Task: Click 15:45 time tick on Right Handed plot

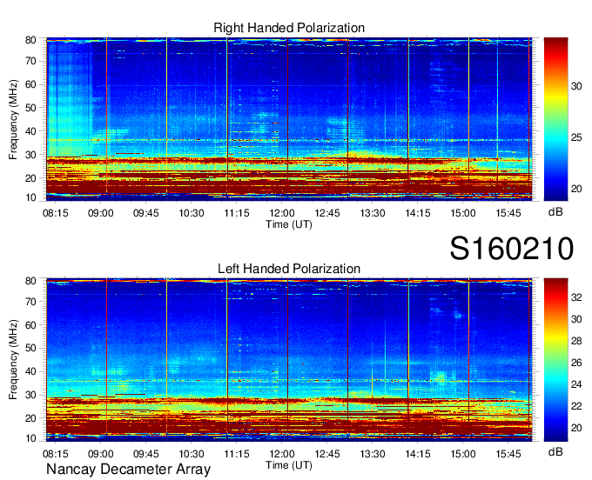Action: [508, 213]
